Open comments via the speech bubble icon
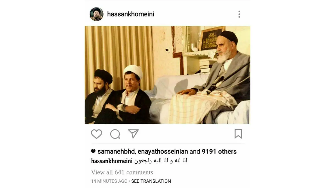This screenshot has width=335, height=188. pyautogui.click(x=115, y=134)
